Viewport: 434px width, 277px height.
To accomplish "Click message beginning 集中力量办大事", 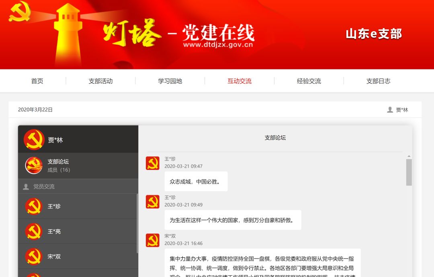I will (x=262, y=263).
